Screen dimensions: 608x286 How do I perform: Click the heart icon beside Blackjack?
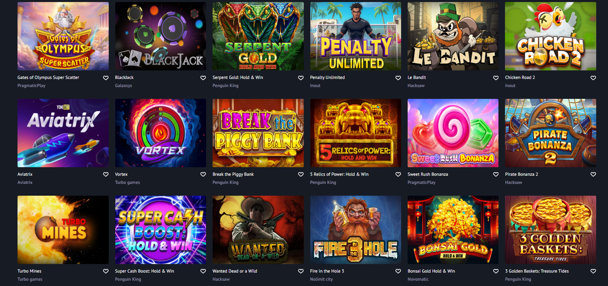(x=203, y=78)
